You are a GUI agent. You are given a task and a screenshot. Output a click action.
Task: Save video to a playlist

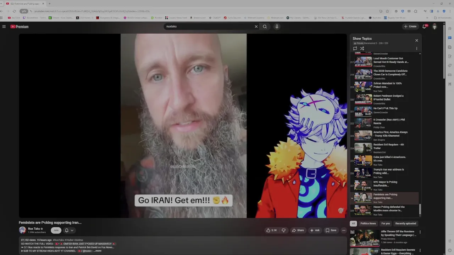click(331, 230)
